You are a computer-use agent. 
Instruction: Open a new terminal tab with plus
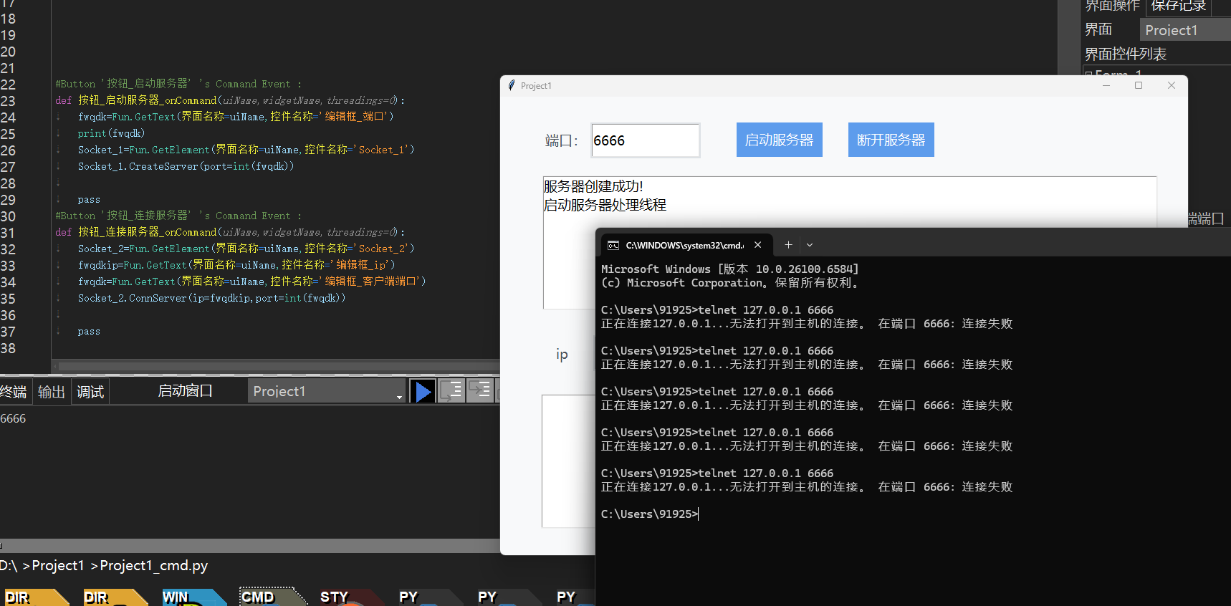[788, 245]
